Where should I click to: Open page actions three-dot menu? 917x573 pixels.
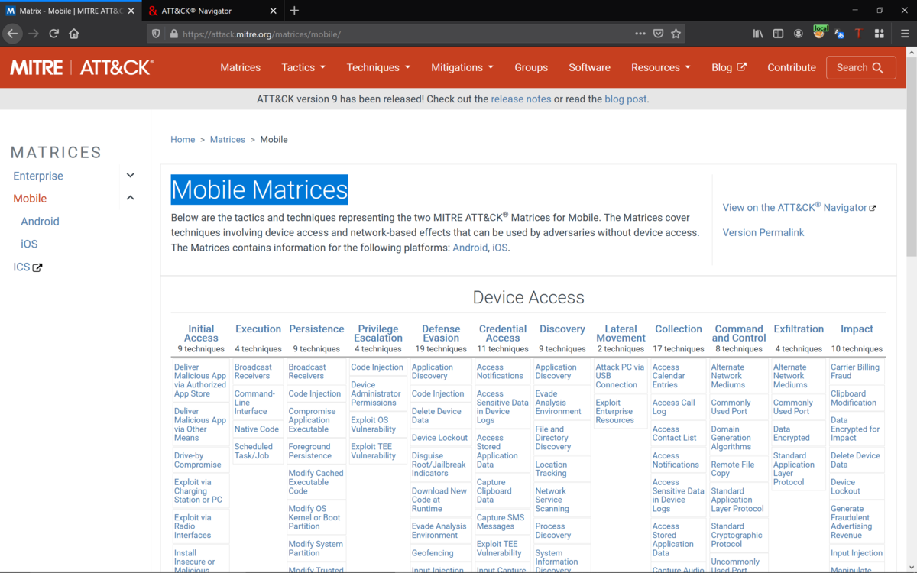coord(640,34)
